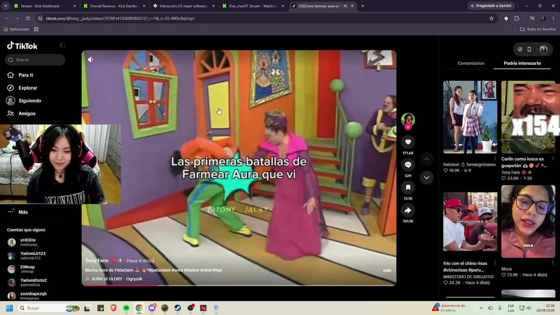Open options menu for Rainixori video

(495, 158)
